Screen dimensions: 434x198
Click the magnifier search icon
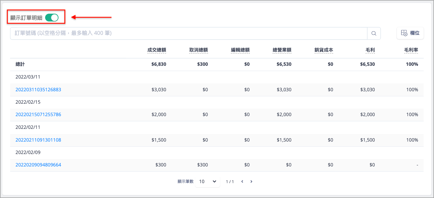pyautogui.click(x=374, y=33)
